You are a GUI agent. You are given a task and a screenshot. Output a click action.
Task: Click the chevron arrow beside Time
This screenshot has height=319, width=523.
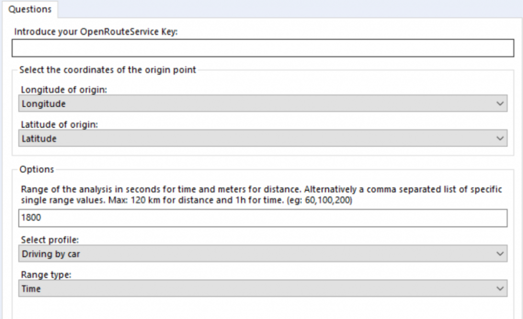pyautogui.click(x=499, y=288)
